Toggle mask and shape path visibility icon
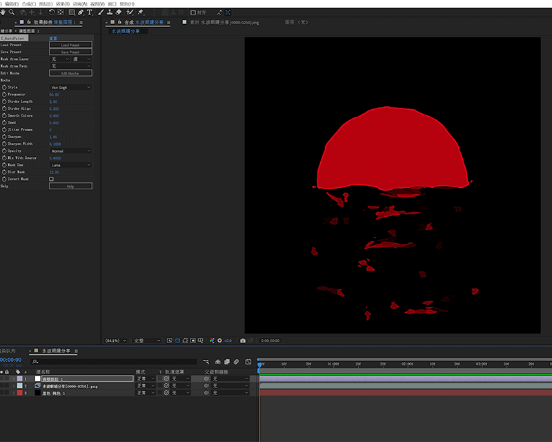This screenshot has height=442, width=552. click(x=185, y=340)
